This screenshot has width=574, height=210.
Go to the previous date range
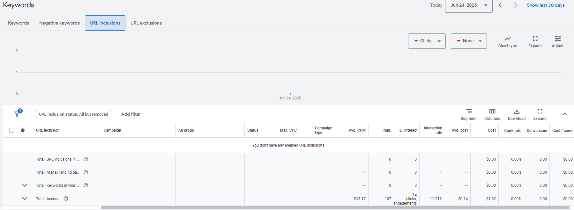tap(500, 5)
